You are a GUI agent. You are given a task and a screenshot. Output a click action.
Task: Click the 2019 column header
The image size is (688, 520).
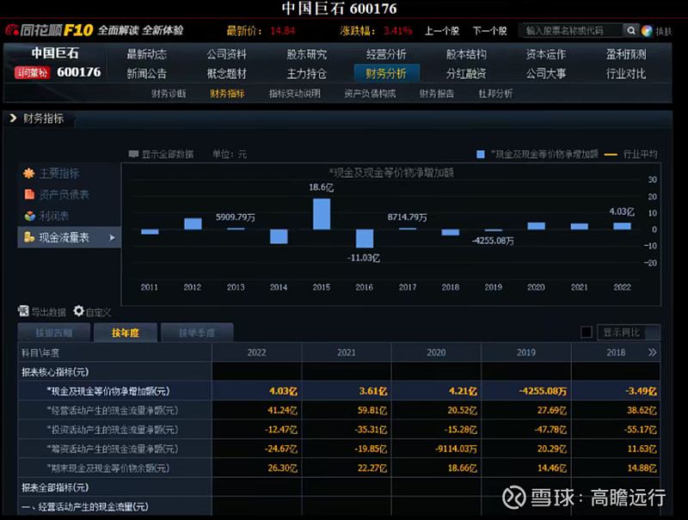pyautogui.click(x=526, y=352)
